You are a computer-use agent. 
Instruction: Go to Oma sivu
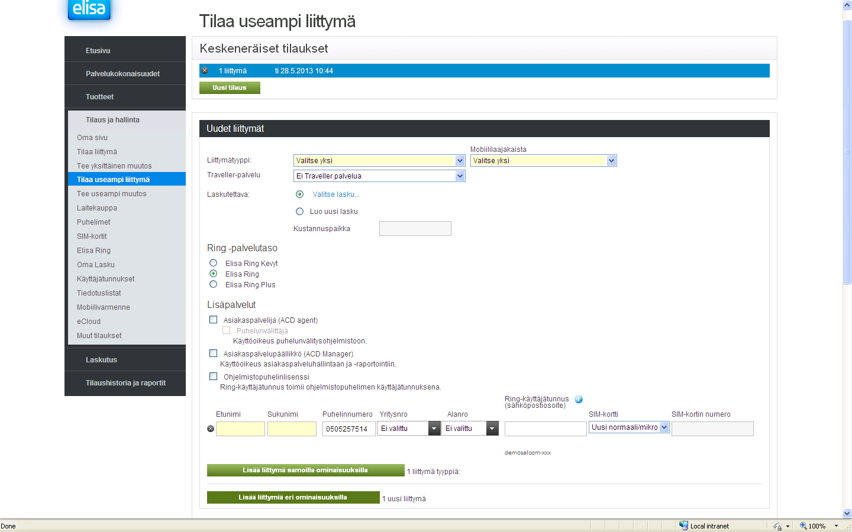(x=92, y=138)
